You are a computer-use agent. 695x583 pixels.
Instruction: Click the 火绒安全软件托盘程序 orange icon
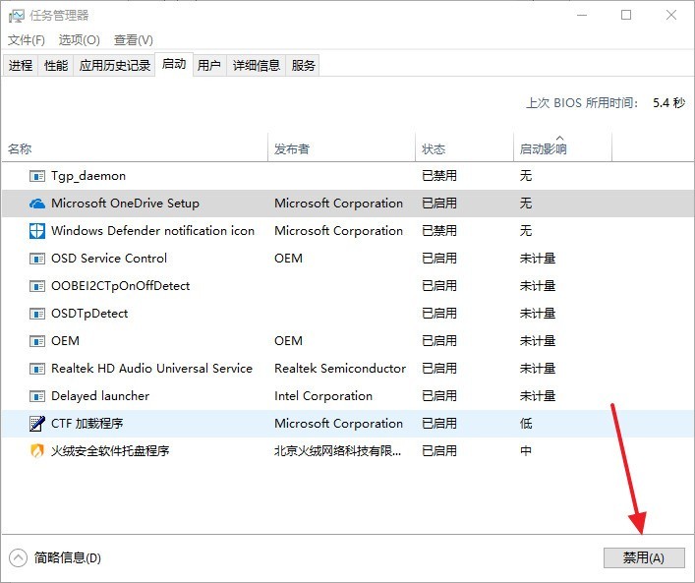[36, 451]
